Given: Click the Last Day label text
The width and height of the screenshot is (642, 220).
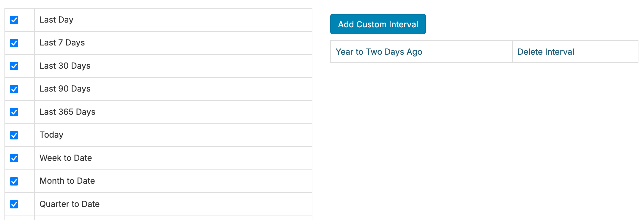Looking at the screenshot, I should point(56,20).
